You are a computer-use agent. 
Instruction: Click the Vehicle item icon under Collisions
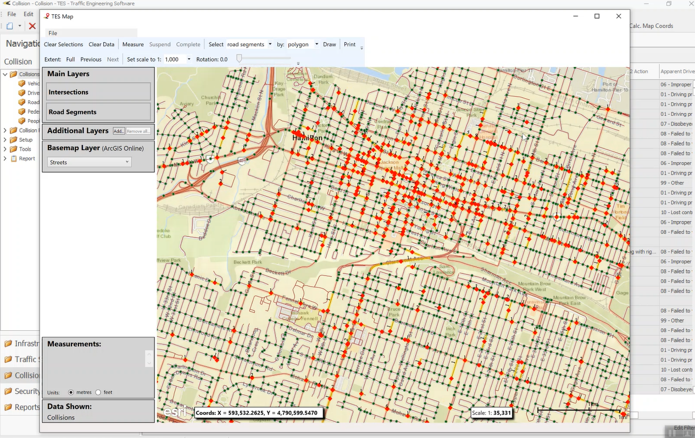click(x=22, y=84)
